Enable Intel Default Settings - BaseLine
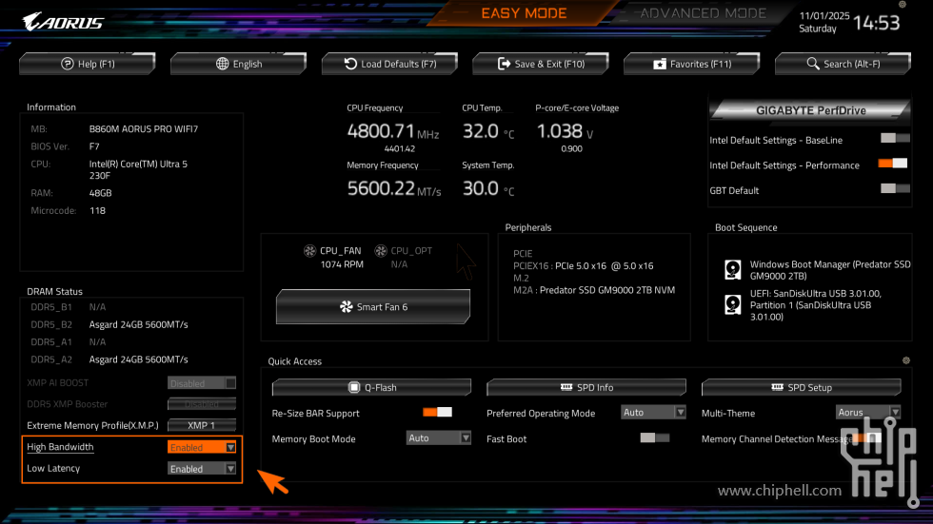 [893, 139]
